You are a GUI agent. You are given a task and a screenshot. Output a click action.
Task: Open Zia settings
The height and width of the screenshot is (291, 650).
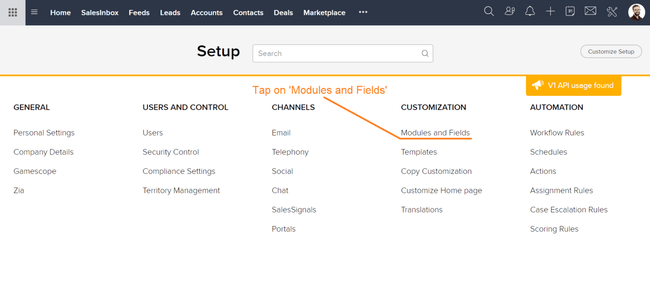click(19, 190)
